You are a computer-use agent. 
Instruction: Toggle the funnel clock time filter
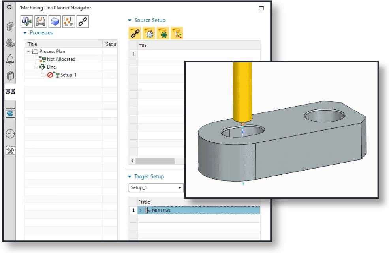(148, 34)
